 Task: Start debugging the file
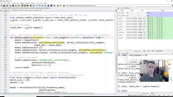pyautogui.click(x=34, y=6)
